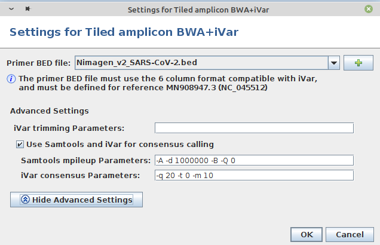The width and height of the screenshot is (380, 245).
Task: Collapse the section via Hide Advanced Settings button
Action: click(x=76, y=200)
